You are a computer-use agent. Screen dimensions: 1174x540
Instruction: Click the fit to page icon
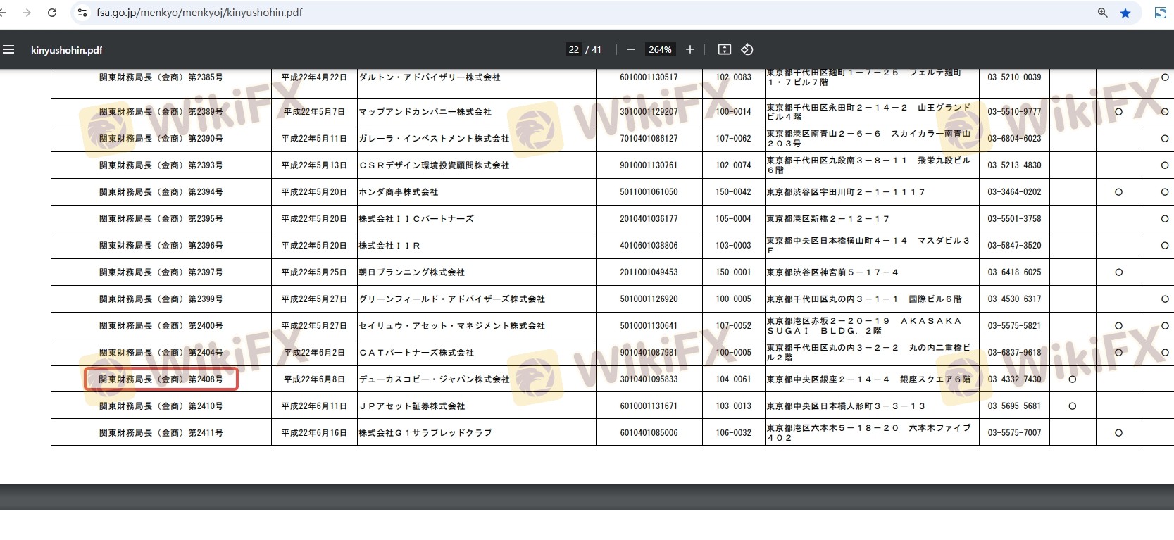pyautogui.click(x=724, y=49)
